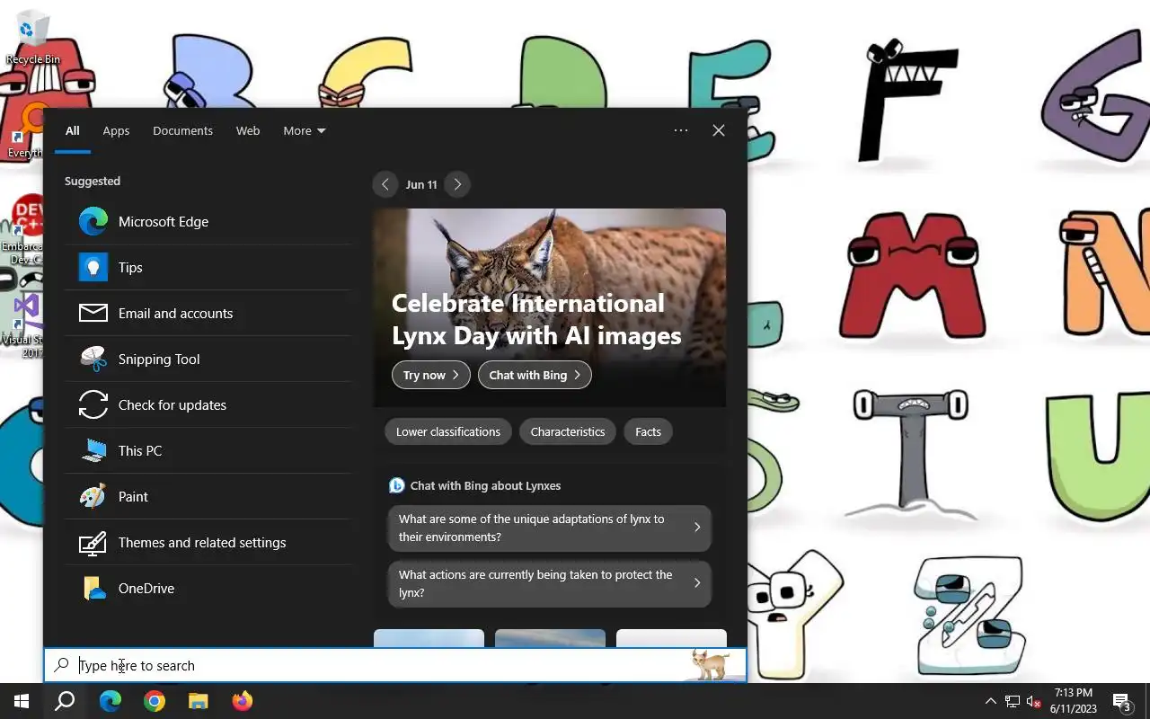Go to next day after Jun 11
Image resolution: width=1150 pixels, height=719 pixels.
point(457,184)
